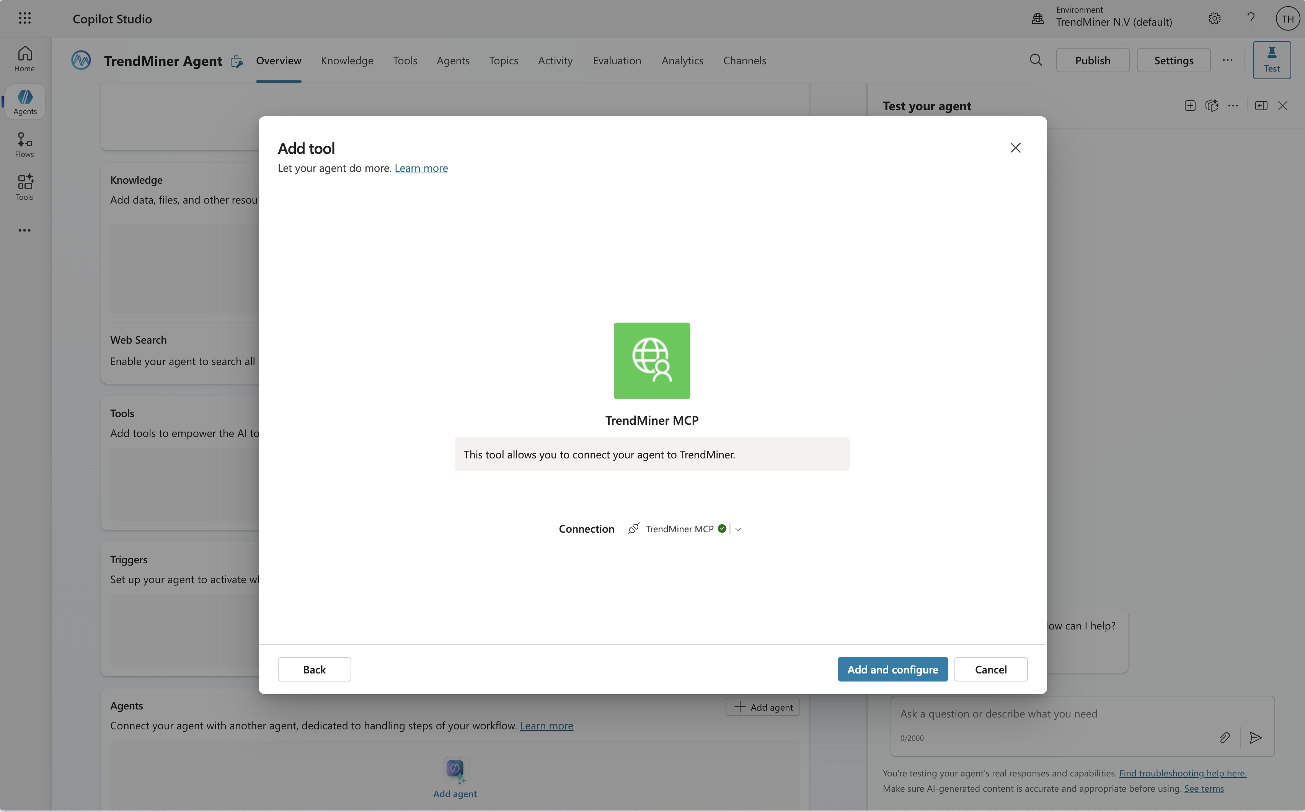The image size is (1305, 812).
Task: Open the Channels tab
Action: 744,60
